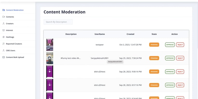Image resolution: width=198 pixels, height=99 pixels.
Task: Click Pending badge in Sanjaydebnath2801 row
Action: point(154,58)
